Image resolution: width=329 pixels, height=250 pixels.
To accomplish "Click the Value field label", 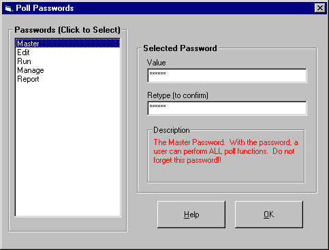I will click(156, 63).
